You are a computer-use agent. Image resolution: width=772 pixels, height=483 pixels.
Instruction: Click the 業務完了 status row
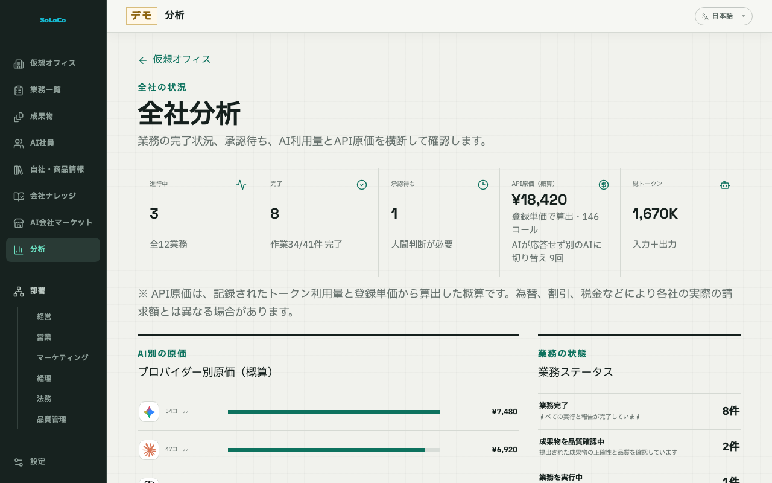tap(639, 411)
